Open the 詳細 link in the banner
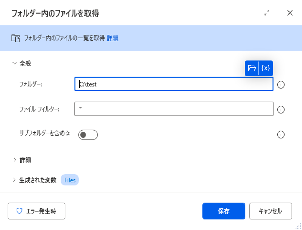This screenshot has width=302, height=230. (x=112, y=38)
